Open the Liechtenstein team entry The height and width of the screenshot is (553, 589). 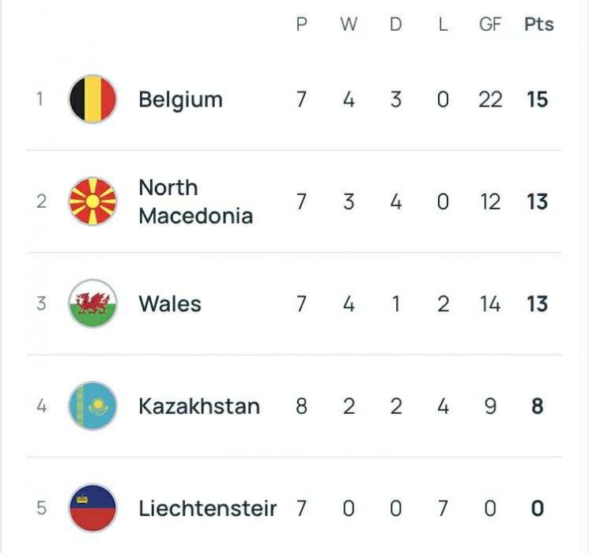pyautogui.click(x=207, y=508)
